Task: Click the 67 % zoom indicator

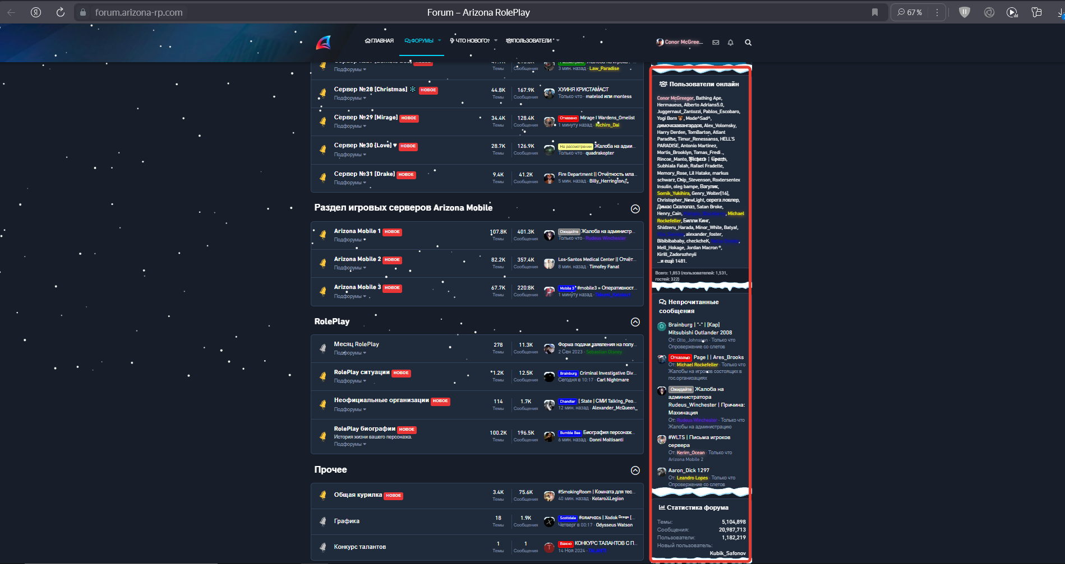Action: 910,12
